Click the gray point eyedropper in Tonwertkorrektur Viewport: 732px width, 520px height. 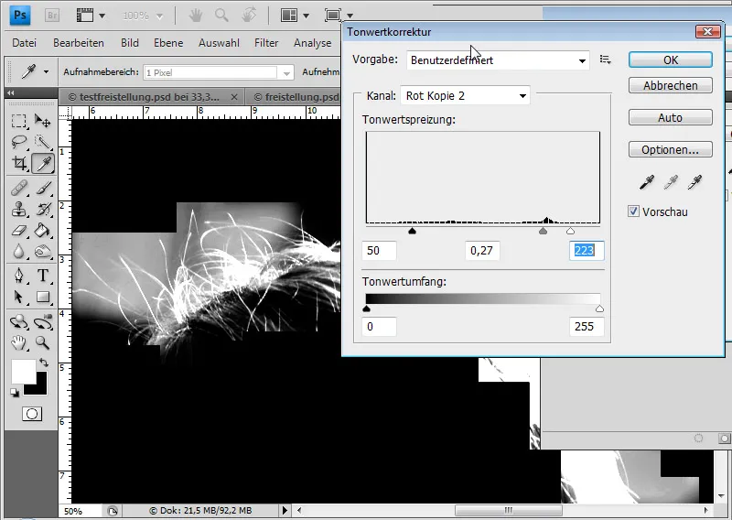[x=671, y=182]
